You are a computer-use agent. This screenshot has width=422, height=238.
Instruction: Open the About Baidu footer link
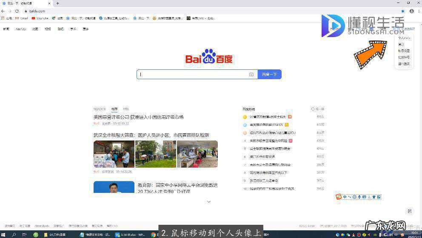coord(42,226)
